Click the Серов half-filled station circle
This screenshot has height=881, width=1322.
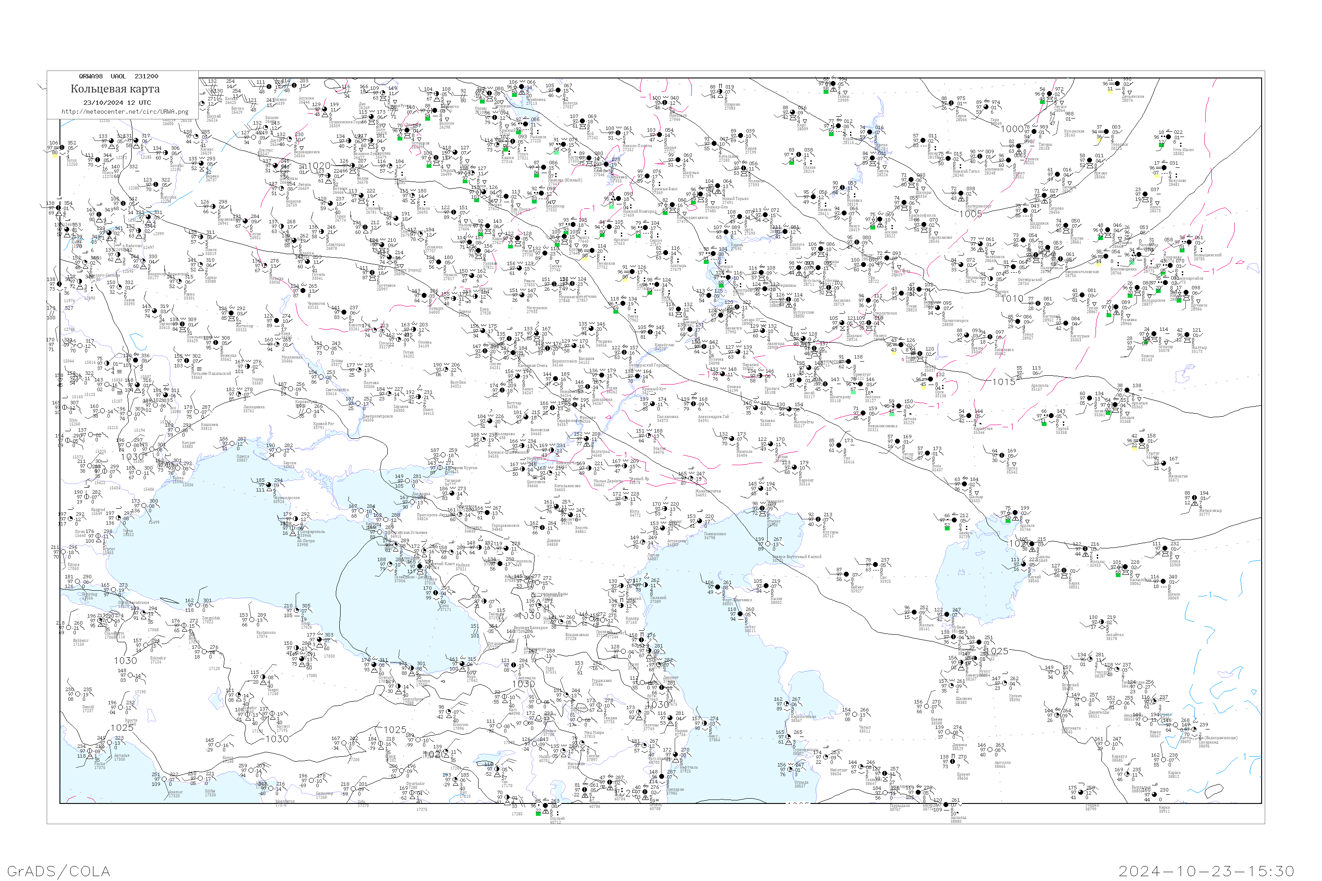pyautogui.click(x=951, y=104)
